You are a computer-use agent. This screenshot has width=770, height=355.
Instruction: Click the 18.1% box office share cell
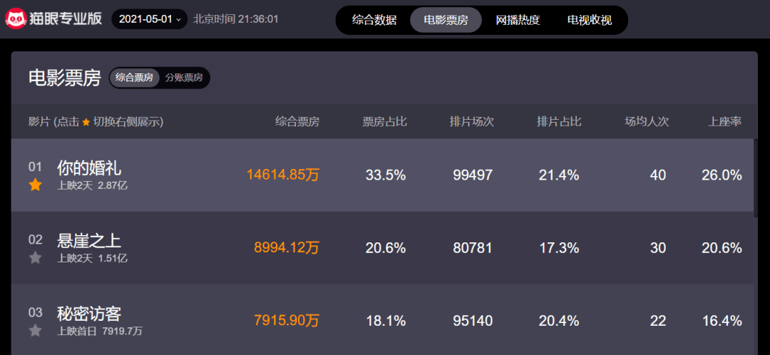click(x=386, y=321)
